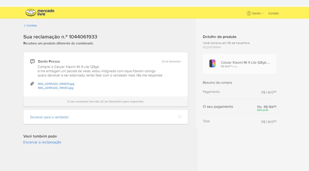Click the chat bubble icon beside Danilo Pessoa
The image size is (309, 171).
32,61
